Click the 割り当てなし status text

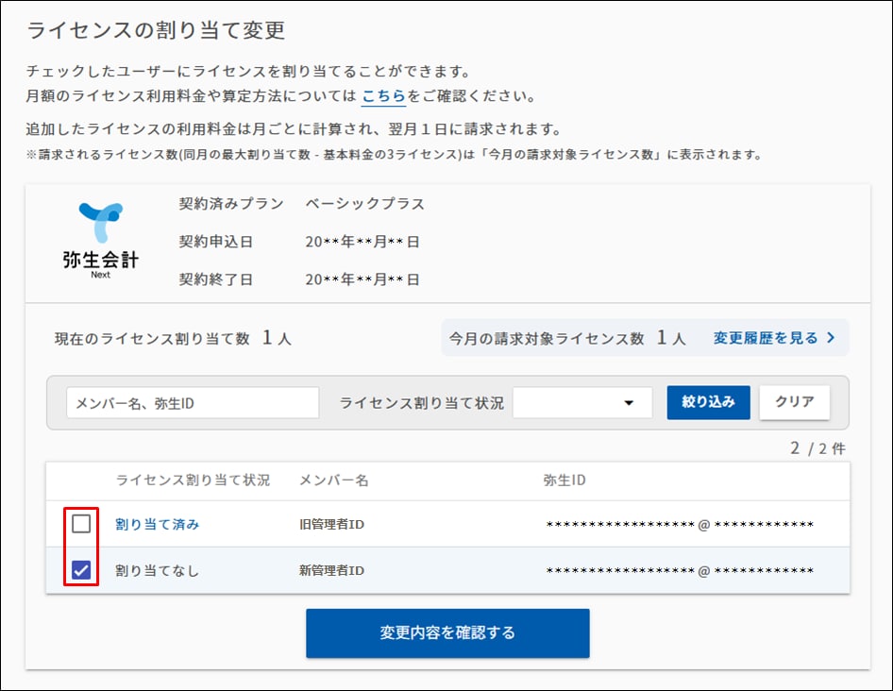coord(158,570)
